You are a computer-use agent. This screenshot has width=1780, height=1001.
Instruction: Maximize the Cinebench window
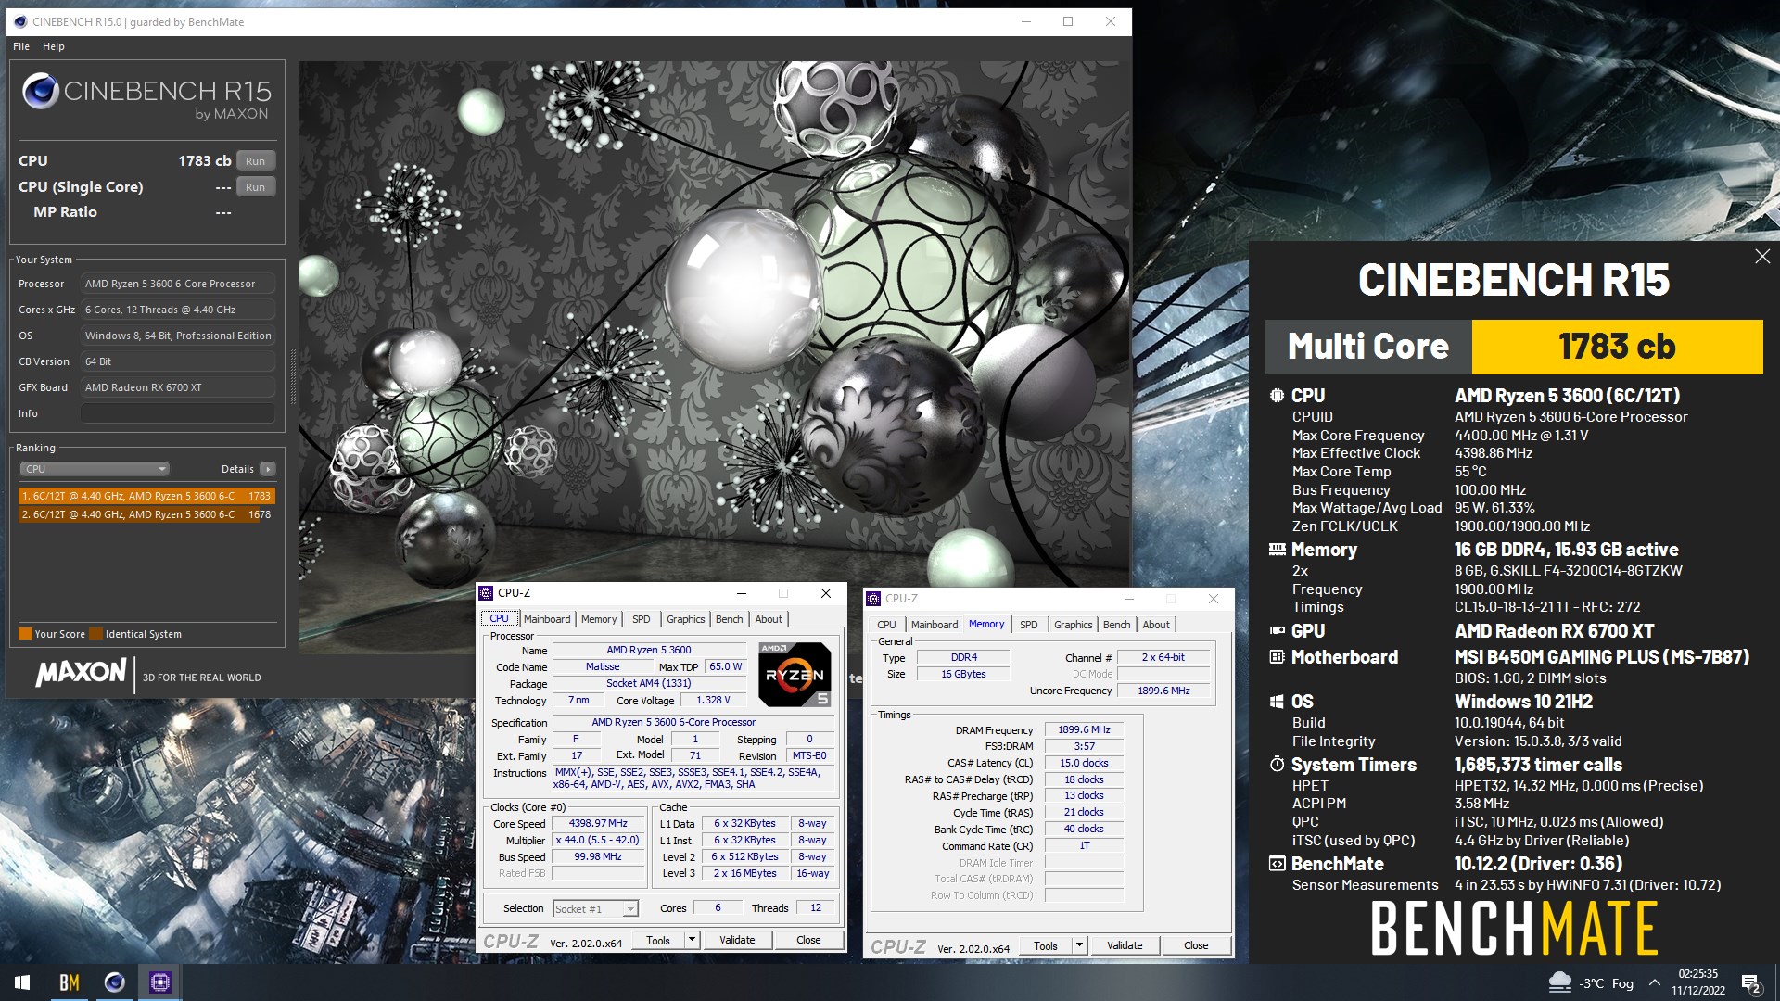[1068, 21]
